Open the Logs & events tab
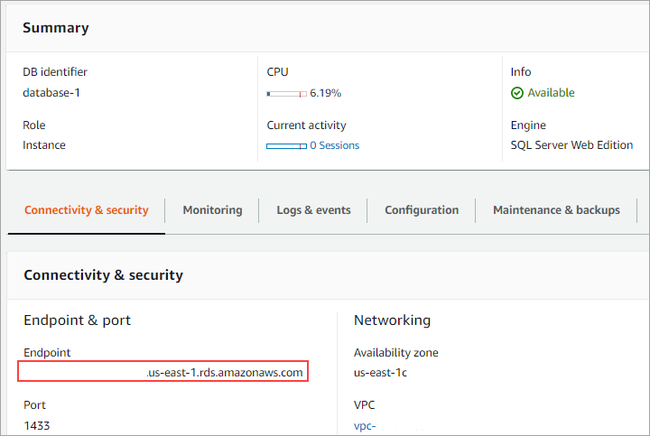The height and width of the screenshot is (436, 650). [313, 210]
